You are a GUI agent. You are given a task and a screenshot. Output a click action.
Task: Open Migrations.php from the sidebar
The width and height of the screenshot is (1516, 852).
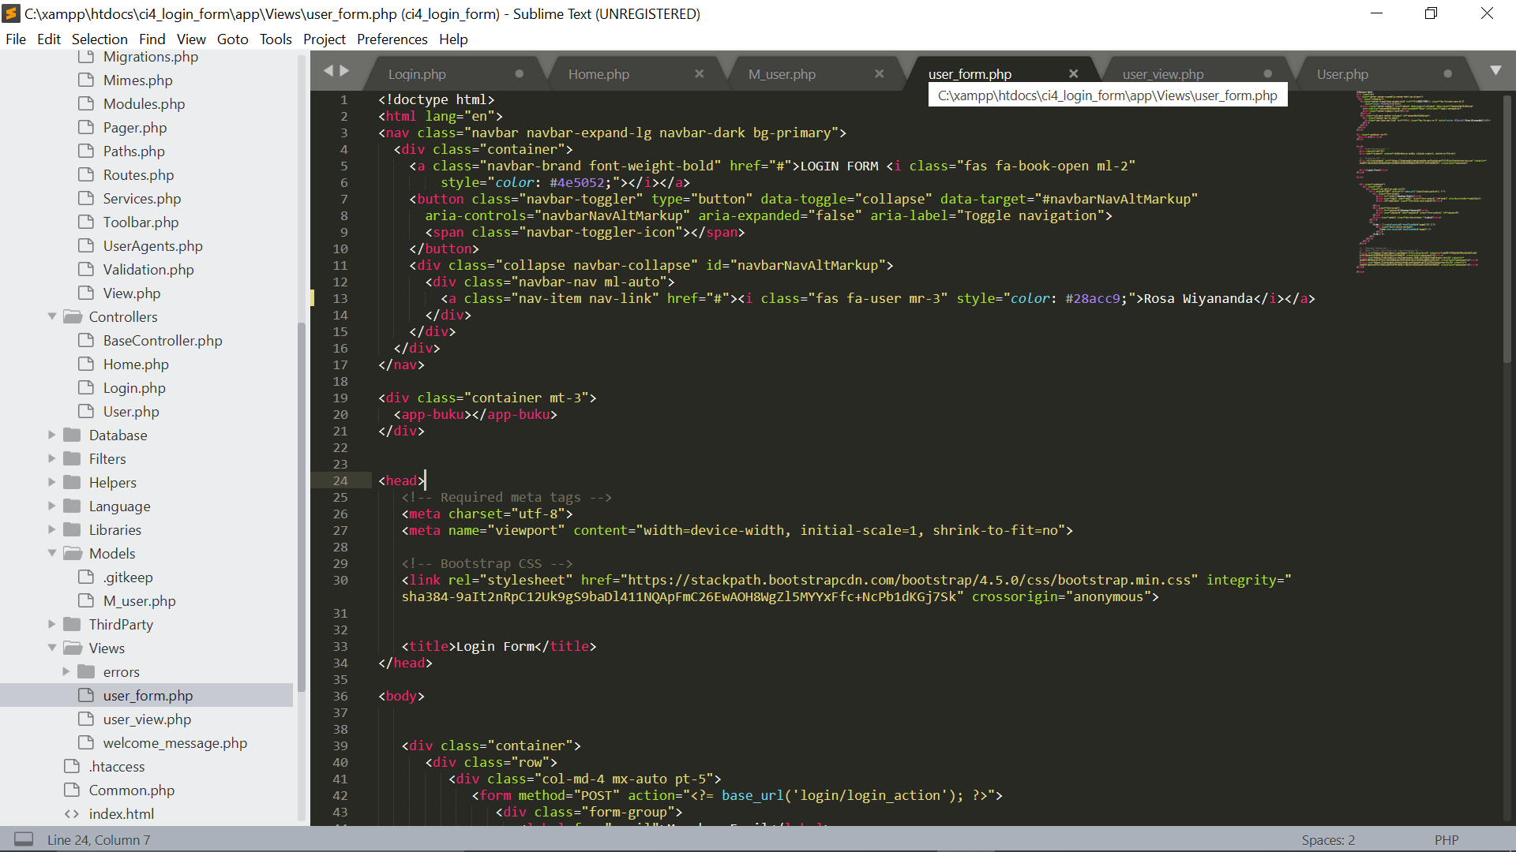pyautogui.click(x=150, y=57)
